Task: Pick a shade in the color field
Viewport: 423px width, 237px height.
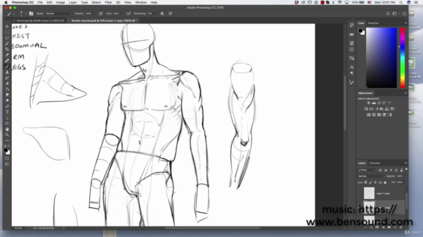Action: pyautogui.click(x=381, y=57)
